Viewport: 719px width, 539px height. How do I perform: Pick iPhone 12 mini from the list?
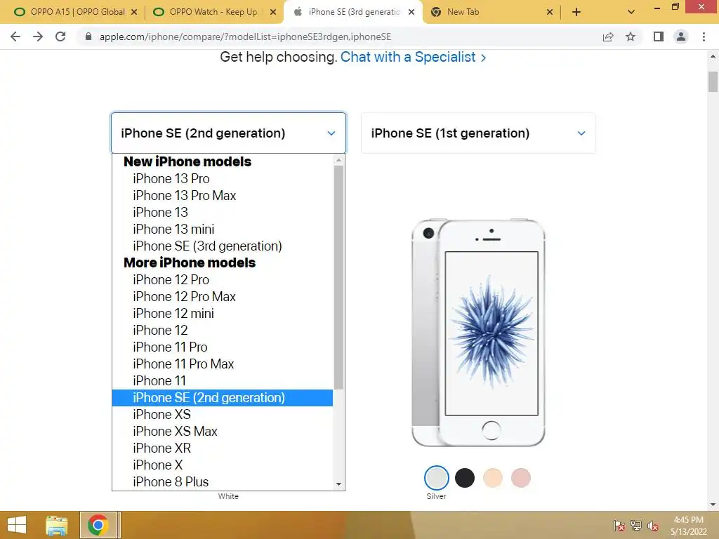[x=223, y=314]
